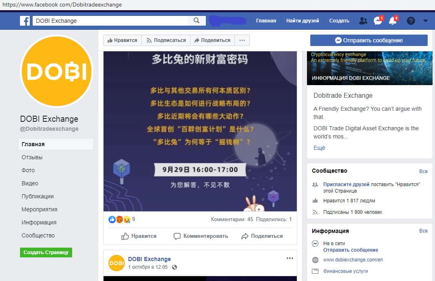Open the three-dots menu next to Поделиться
Image resolution: width=435 pixels, height=281 pixels.
[242, 40]
